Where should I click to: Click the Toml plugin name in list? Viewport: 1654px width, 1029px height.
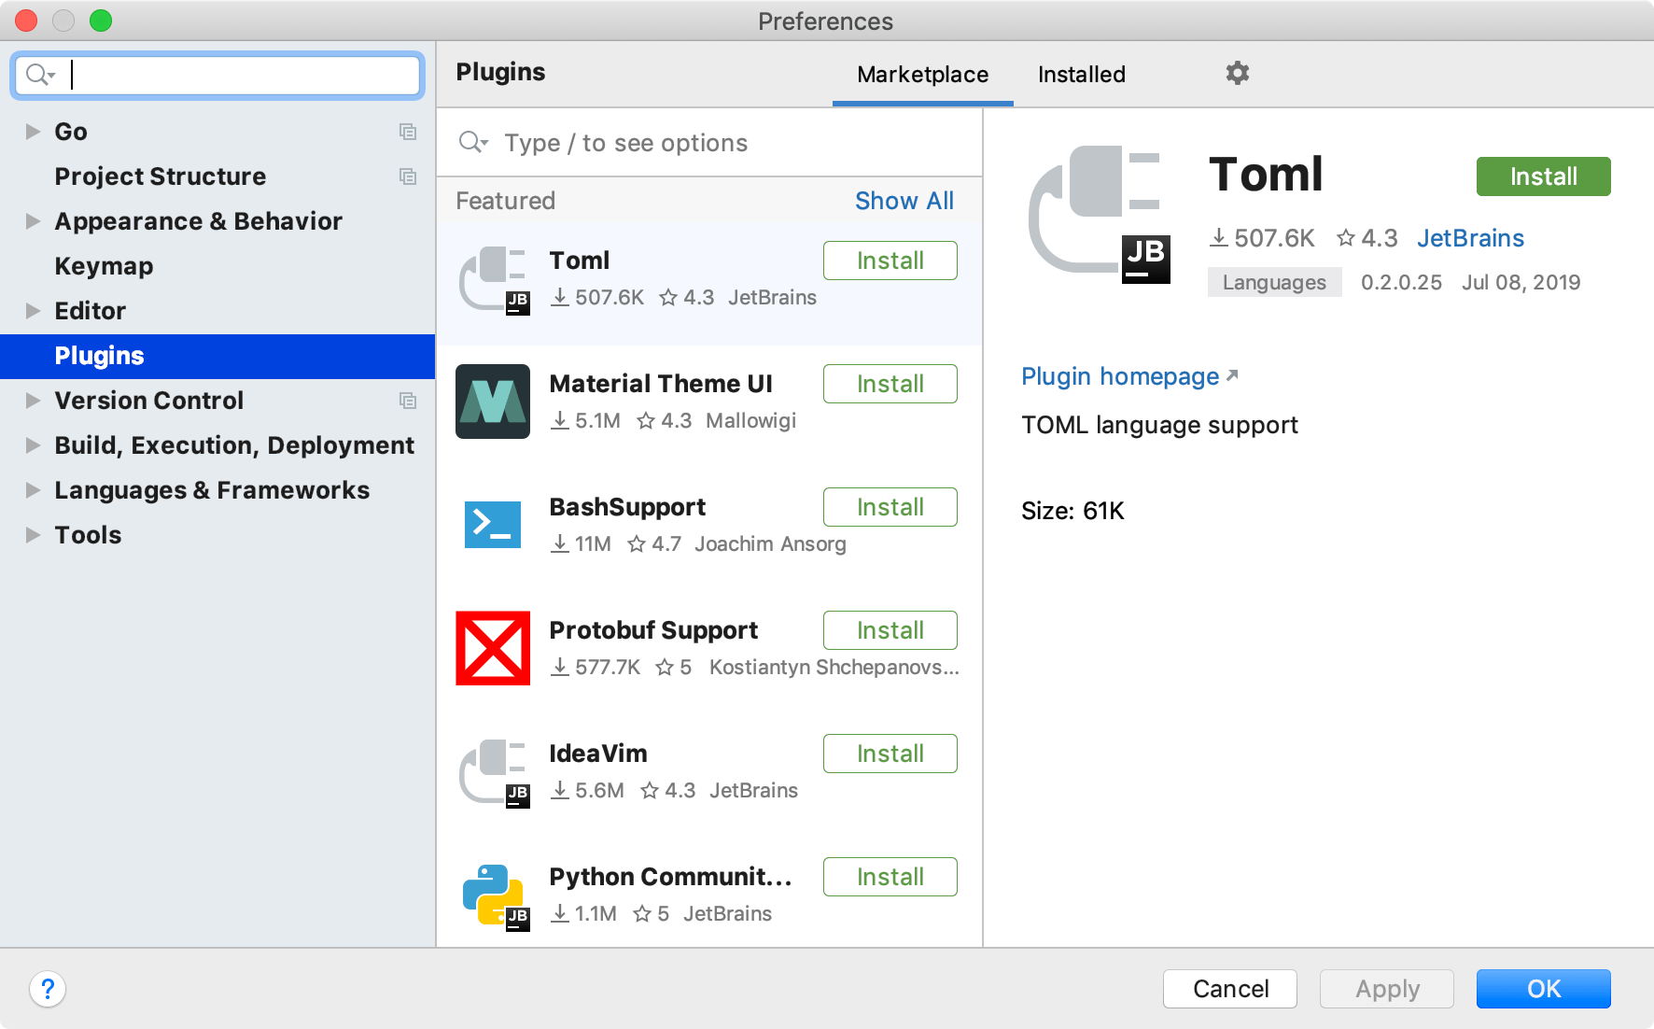[x=579, y=261]
